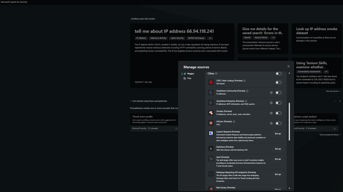Click the Darktrace plugin icon

coord(211,148)
